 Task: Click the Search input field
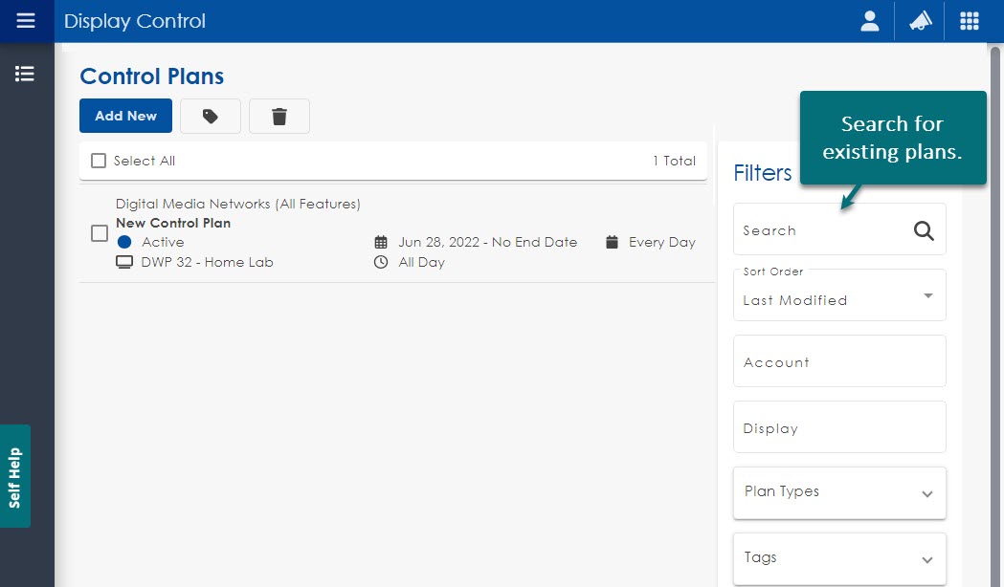click(823, 230)
